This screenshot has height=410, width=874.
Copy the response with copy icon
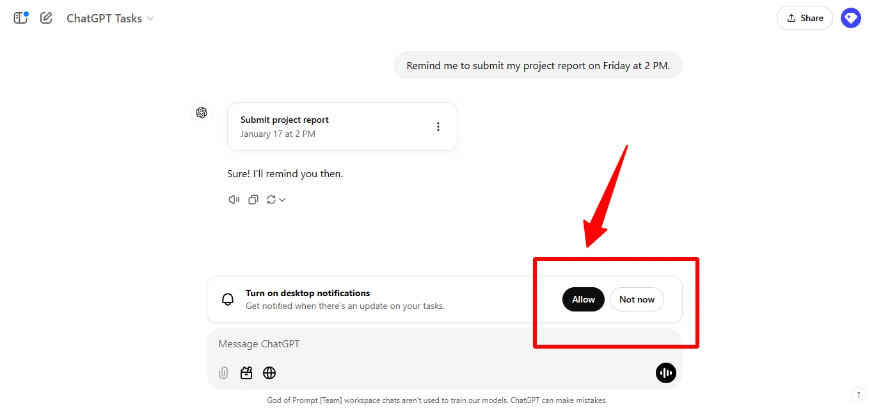tap(253, 200)
